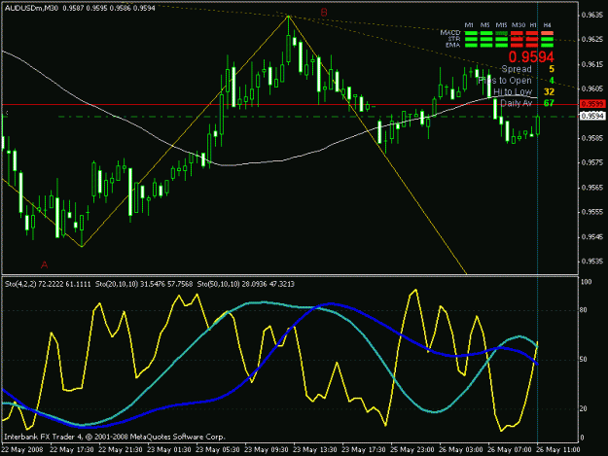The image size is (608, 456).
Task: Select the green dash-dot horizontal price line
Action: 318,117
